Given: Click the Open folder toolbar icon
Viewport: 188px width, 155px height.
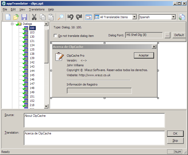Looking at the screenshot, I should tap(16, 17).
